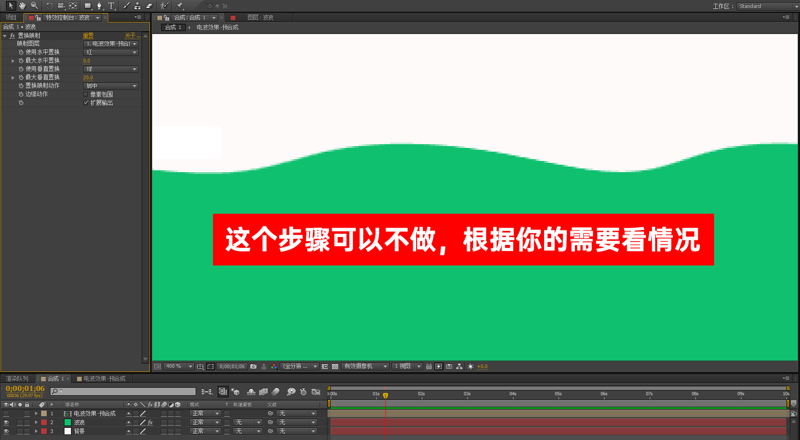
Task: Open the 有效摄像机 camera dropdown
Action: coord(365,366)
